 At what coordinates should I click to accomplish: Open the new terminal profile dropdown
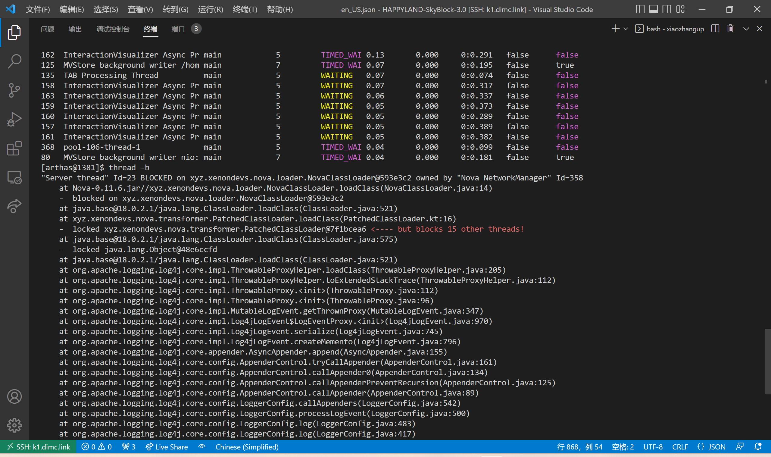[626, 28]
